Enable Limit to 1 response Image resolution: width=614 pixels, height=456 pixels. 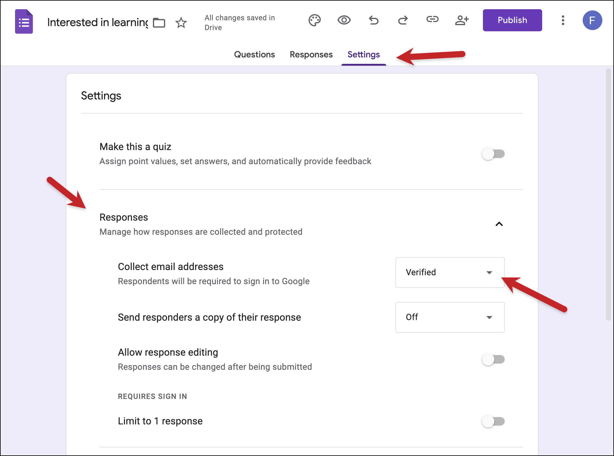click(x=494, y=421)
